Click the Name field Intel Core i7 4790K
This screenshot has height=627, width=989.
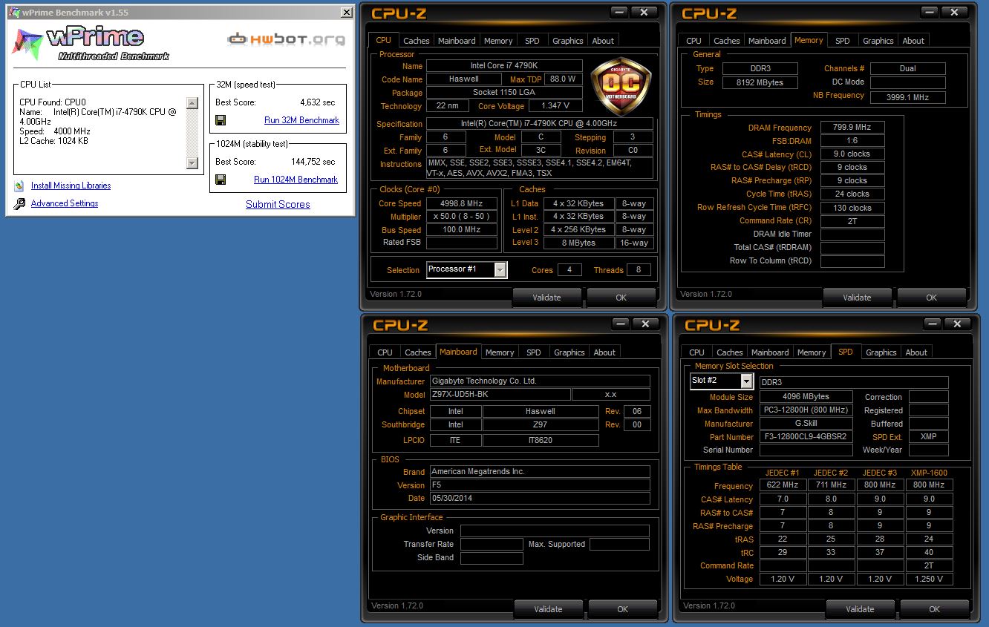click(x=504, y=66)
